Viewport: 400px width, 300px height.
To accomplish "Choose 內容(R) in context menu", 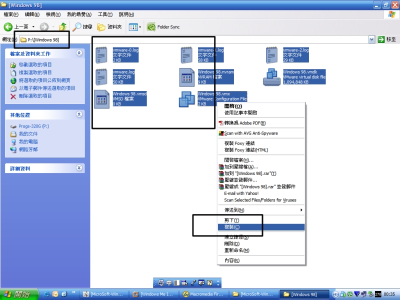I will point(261,260).
